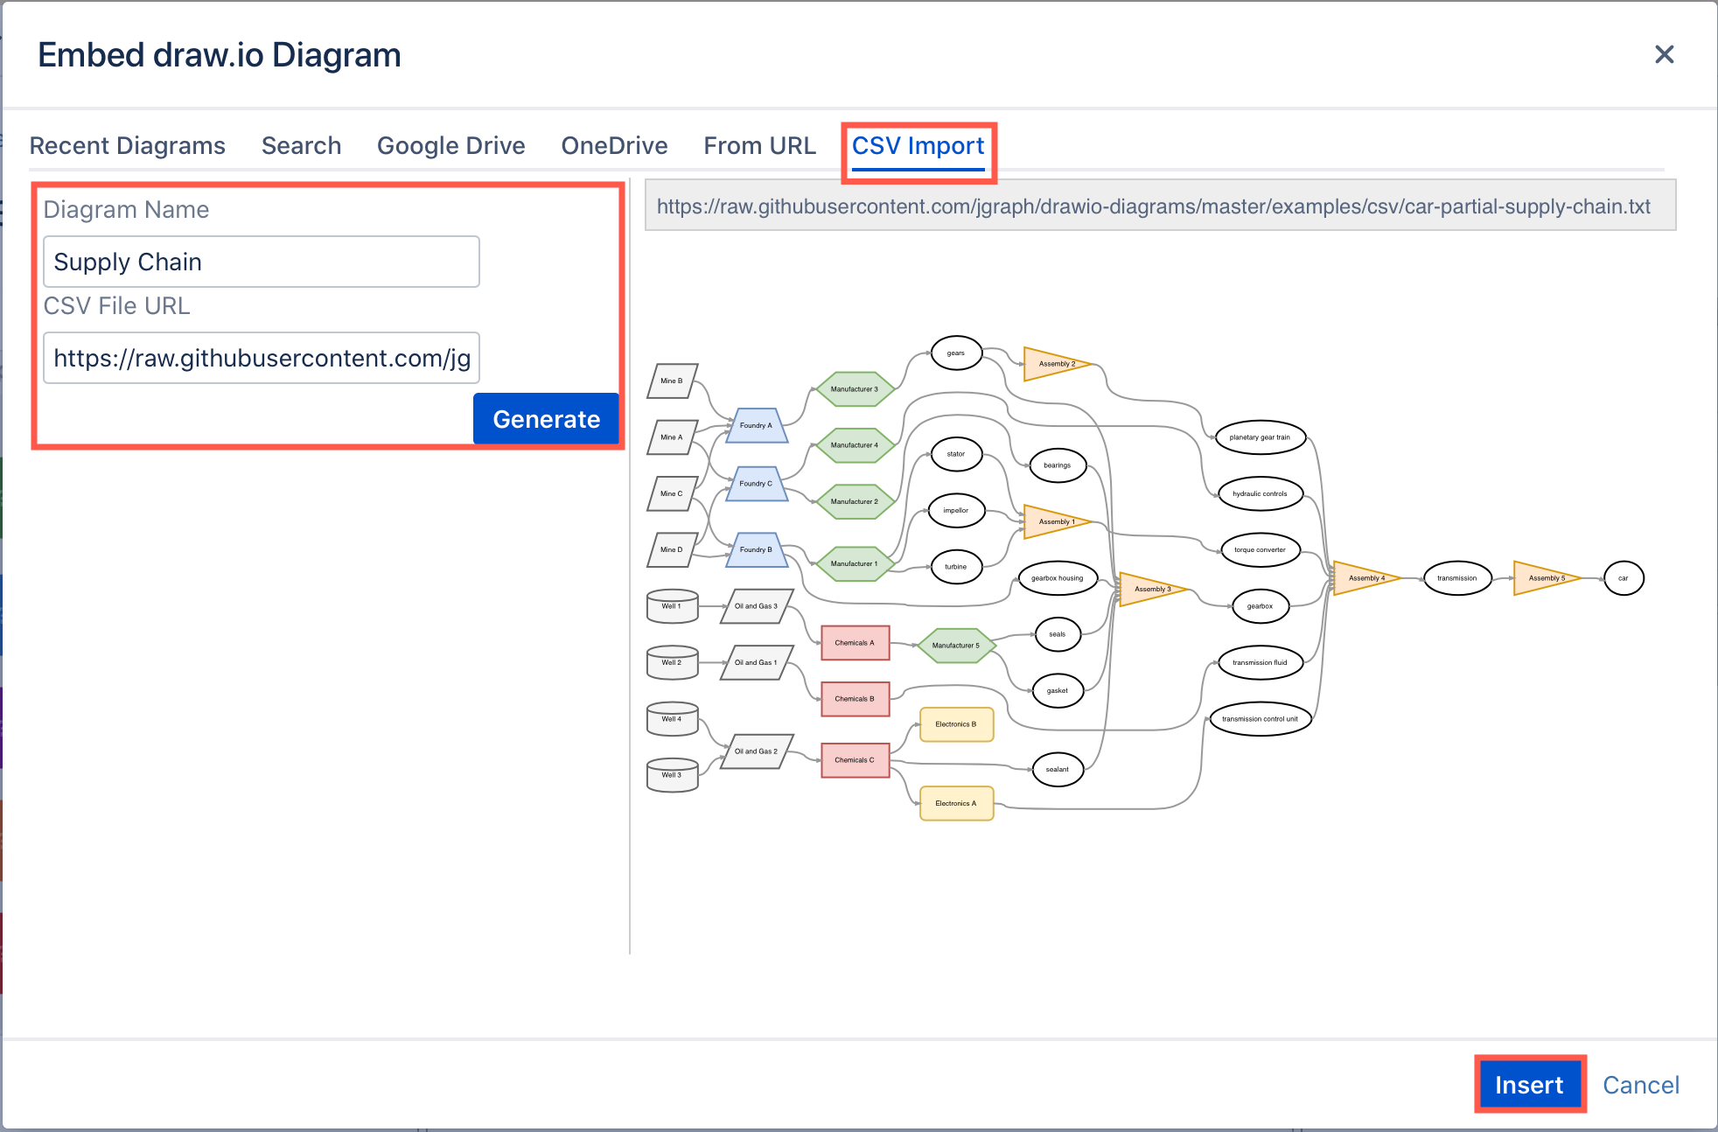This screenshot has height=1132, width=1718.
Task: Click the Chemicals A rectangle
Action: pyautogui.click(x=855, y=642)
